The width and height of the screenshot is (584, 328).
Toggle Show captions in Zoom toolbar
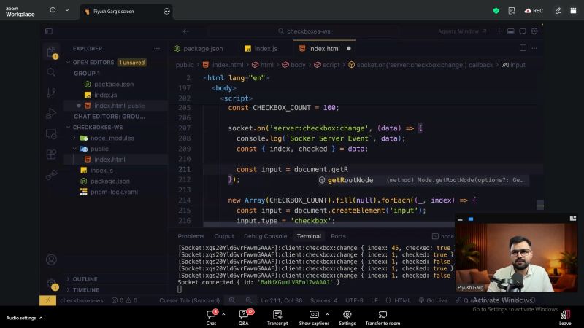tap(314, 317)
